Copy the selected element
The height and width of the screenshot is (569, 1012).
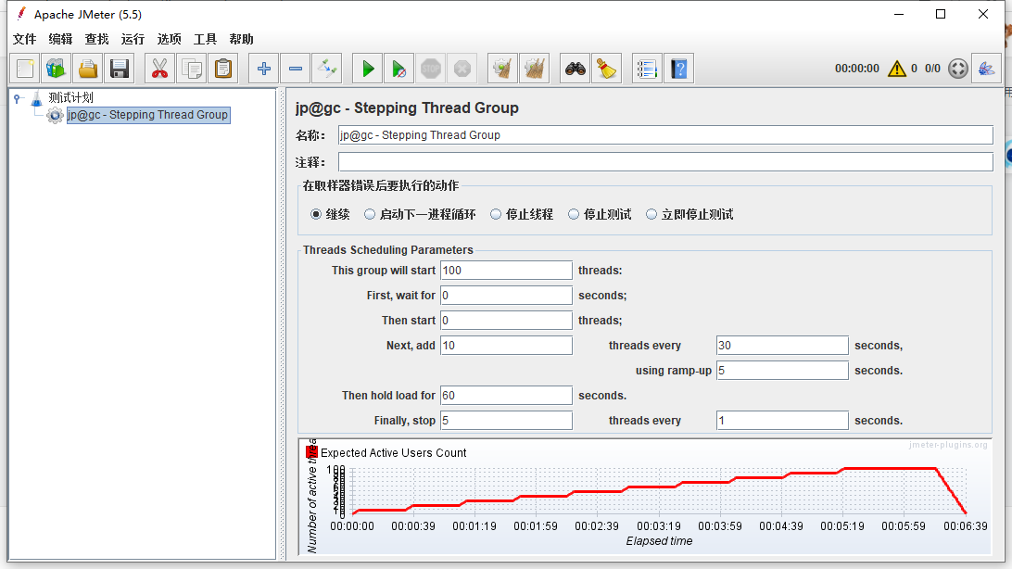pyautogui.click(x=192, y=69)
